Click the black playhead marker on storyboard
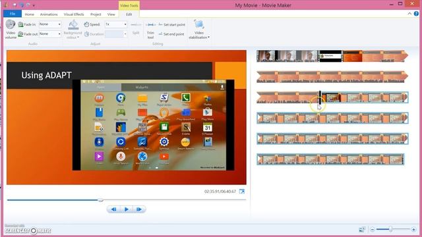The height and width of the screenshot is (237, 422). click(320, 97)
